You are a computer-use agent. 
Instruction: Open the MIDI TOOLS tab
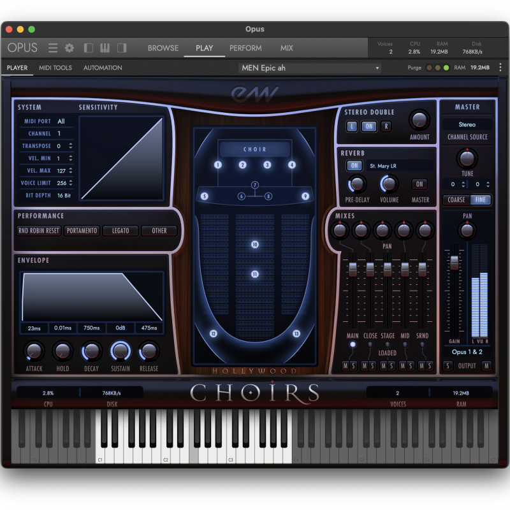pyautogui.click(x=55, y=68)
